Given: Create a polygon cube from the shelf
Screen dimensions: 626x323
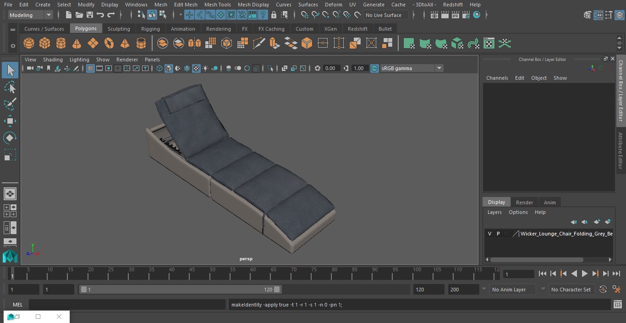Looking at the screenshot, I should click(x=45, y=44).
